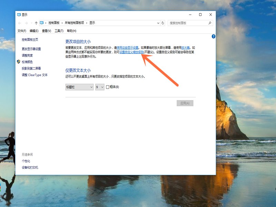Screen dimensions: 276x207
Task: Open the recent locations dropdown arrow
Action: (x=31, y=23)
